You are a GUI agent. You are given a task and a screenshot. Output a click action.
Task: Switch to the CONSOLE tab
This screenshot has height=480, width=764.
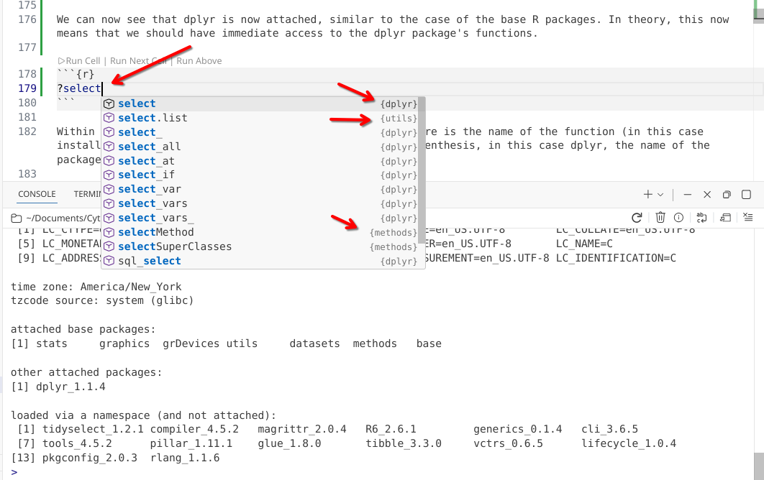pos(37,194)
